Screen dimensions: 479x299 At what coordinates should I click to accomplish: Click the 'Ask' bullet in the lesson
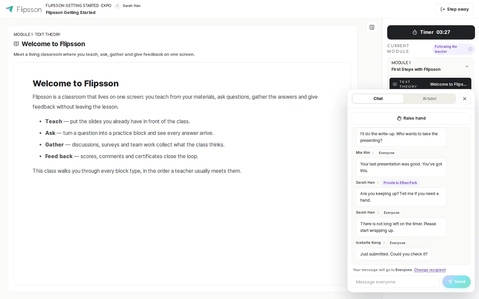(x=129, y=133)
